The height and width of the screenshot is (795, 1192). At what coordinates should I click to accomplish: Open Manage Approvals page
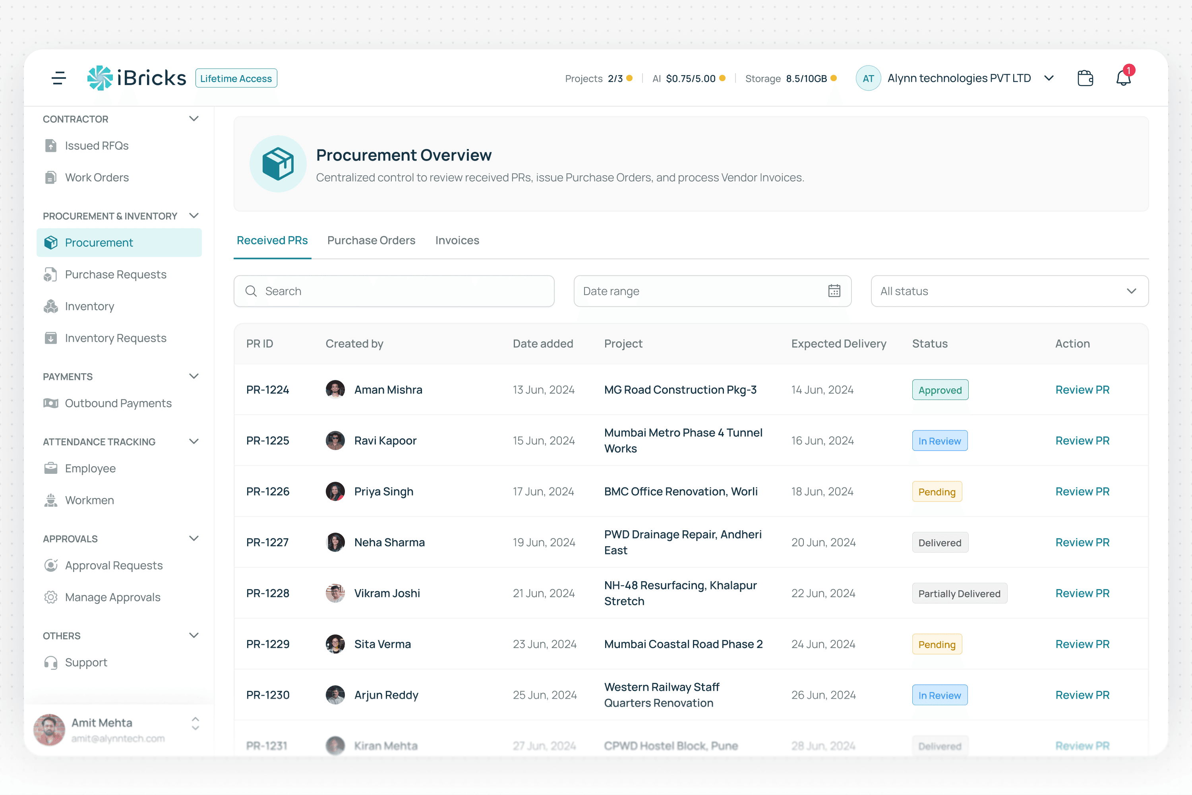119,597
